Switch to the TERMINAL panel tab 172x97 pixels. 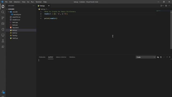point(72,57)
